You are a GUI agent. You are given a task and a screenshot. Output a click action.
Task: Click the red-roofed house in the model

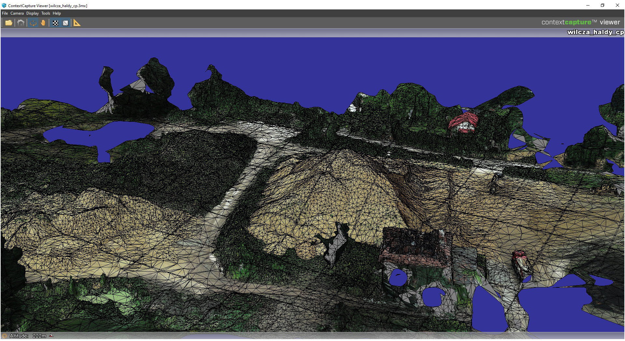click(x=464, y=122)
